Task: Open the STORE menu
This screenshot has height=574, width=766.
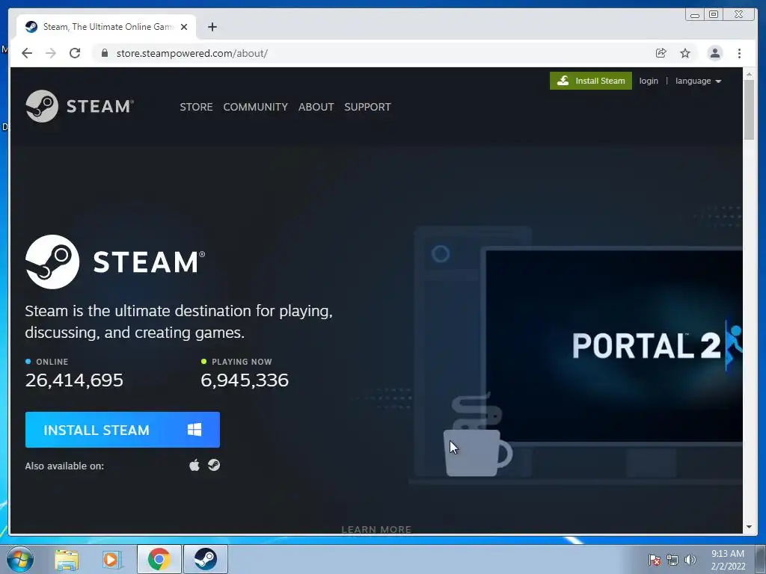Action: click(x=196, y=107)
